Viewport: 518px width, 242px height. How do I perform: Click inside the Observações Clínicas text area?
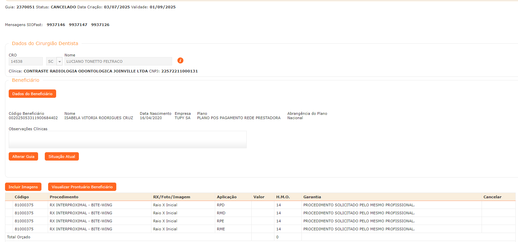coord(127,140)
